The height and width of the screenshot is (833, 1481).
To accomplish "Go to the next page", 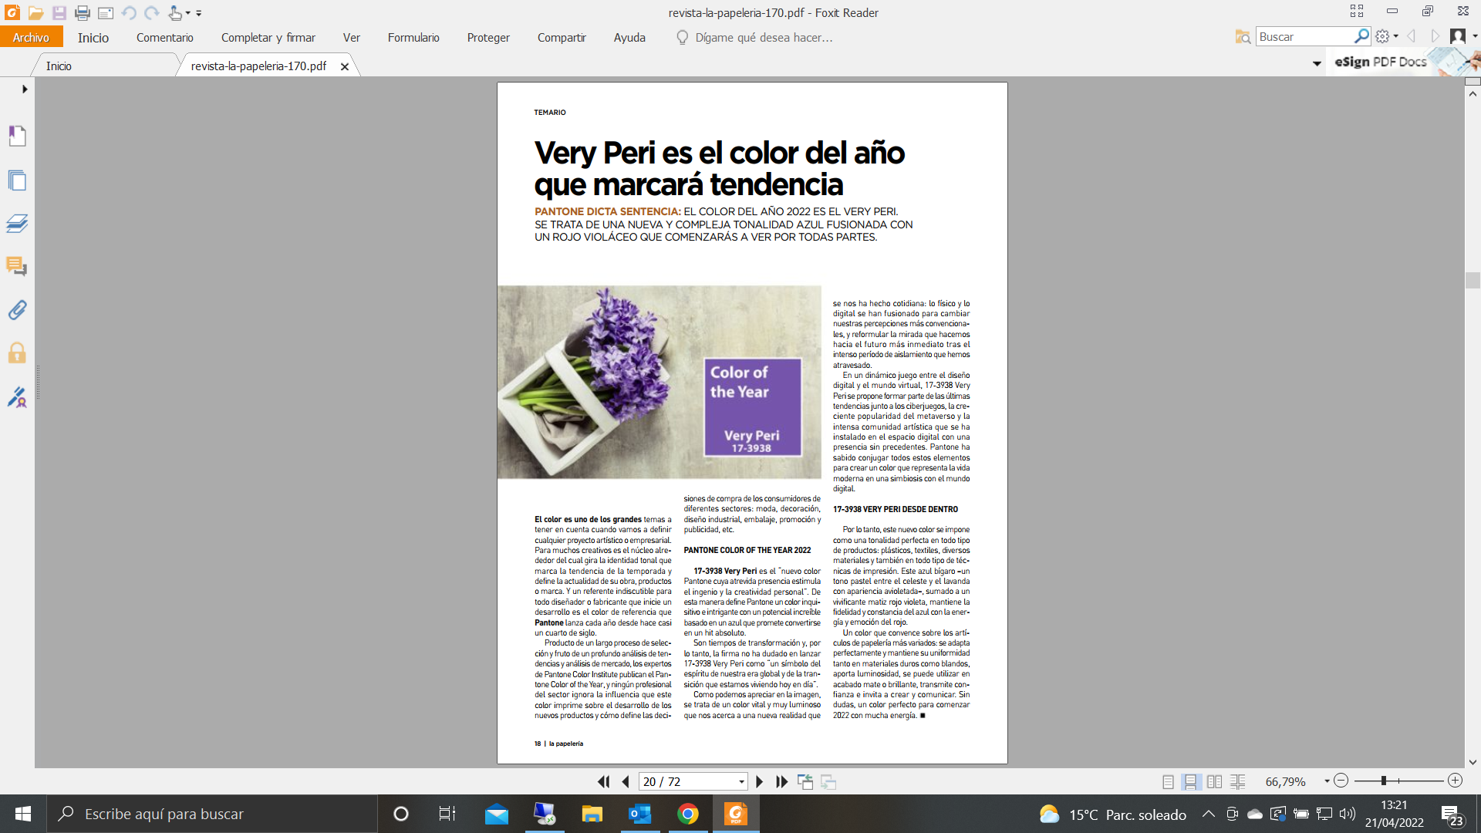I will click(759, 781).
